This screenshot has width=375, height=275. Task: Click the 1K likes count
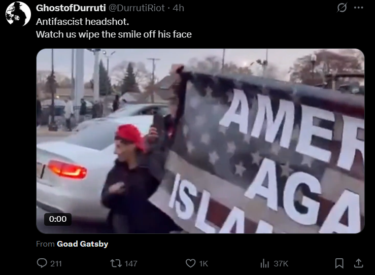203,263
